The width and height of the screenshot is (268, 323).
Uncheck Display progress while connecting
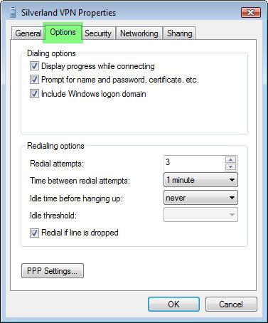point(34,66)
